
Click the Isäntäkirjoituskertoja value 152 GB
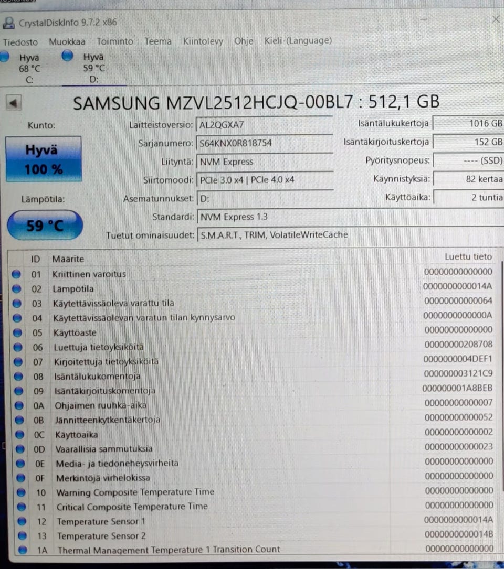[x=468, y=142]
